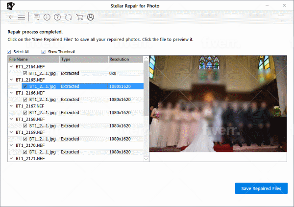Collapse the BT1_2165.NEF tree node
Viewport: 294px width, 207px height.
[x=11, y=80]
